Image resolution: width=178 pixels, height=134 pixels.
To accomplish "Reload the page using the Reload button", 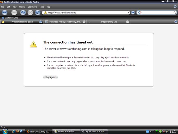I will (x=23, y=13).
